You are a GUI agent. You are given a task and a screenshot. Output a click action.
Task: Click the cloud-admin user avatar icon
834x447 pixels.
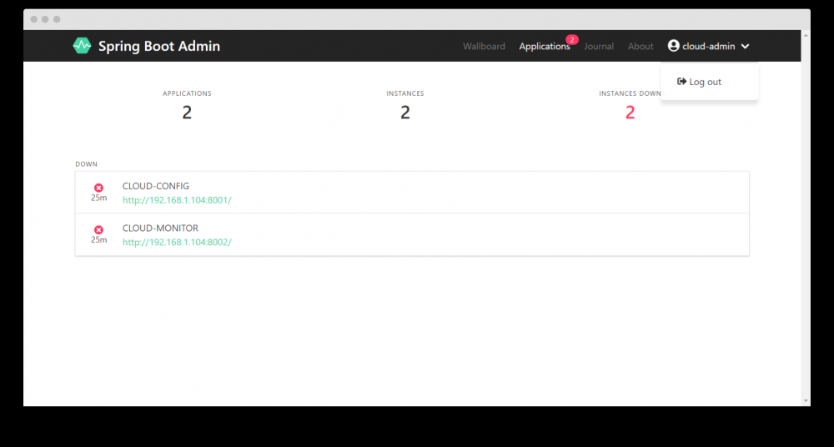[673, 46]
